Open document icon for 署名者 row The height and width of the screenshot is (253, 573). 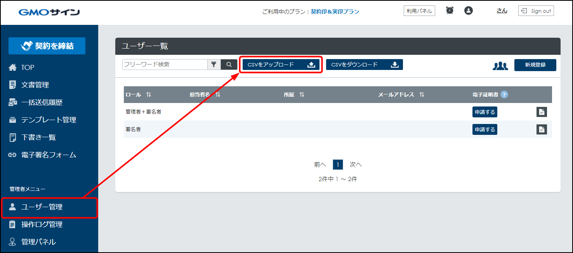pos(542,129)
